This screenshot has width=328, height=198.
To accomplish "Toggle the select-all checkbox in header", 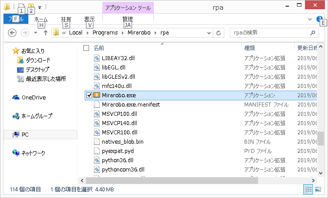I will tap(86, 48).
